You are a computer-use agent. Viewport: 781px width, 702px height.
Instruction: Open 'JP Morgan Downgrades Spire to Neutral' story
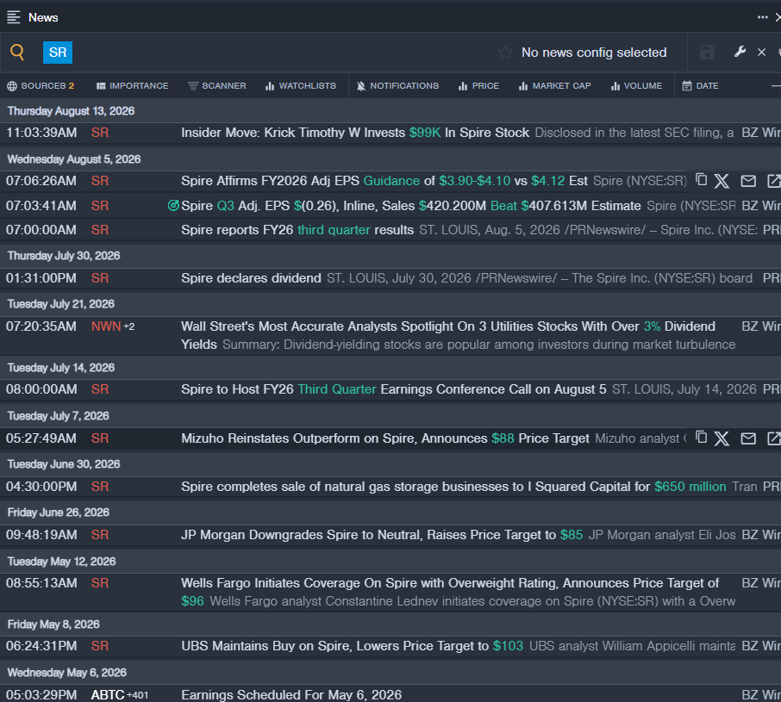[382, 535]
